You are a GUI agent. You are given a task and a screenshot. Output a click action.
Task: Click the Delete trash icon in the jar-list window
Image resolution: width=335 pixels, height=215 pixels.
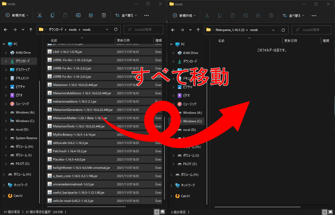point(104,15)
